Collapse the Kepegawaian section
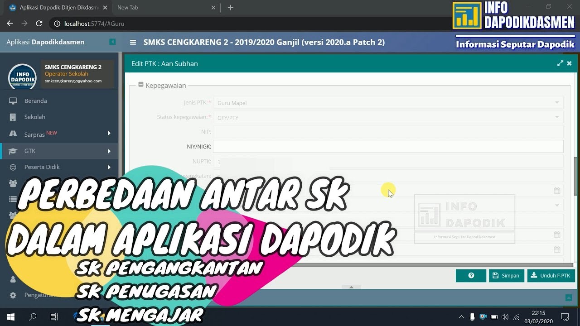 [141, 85]
